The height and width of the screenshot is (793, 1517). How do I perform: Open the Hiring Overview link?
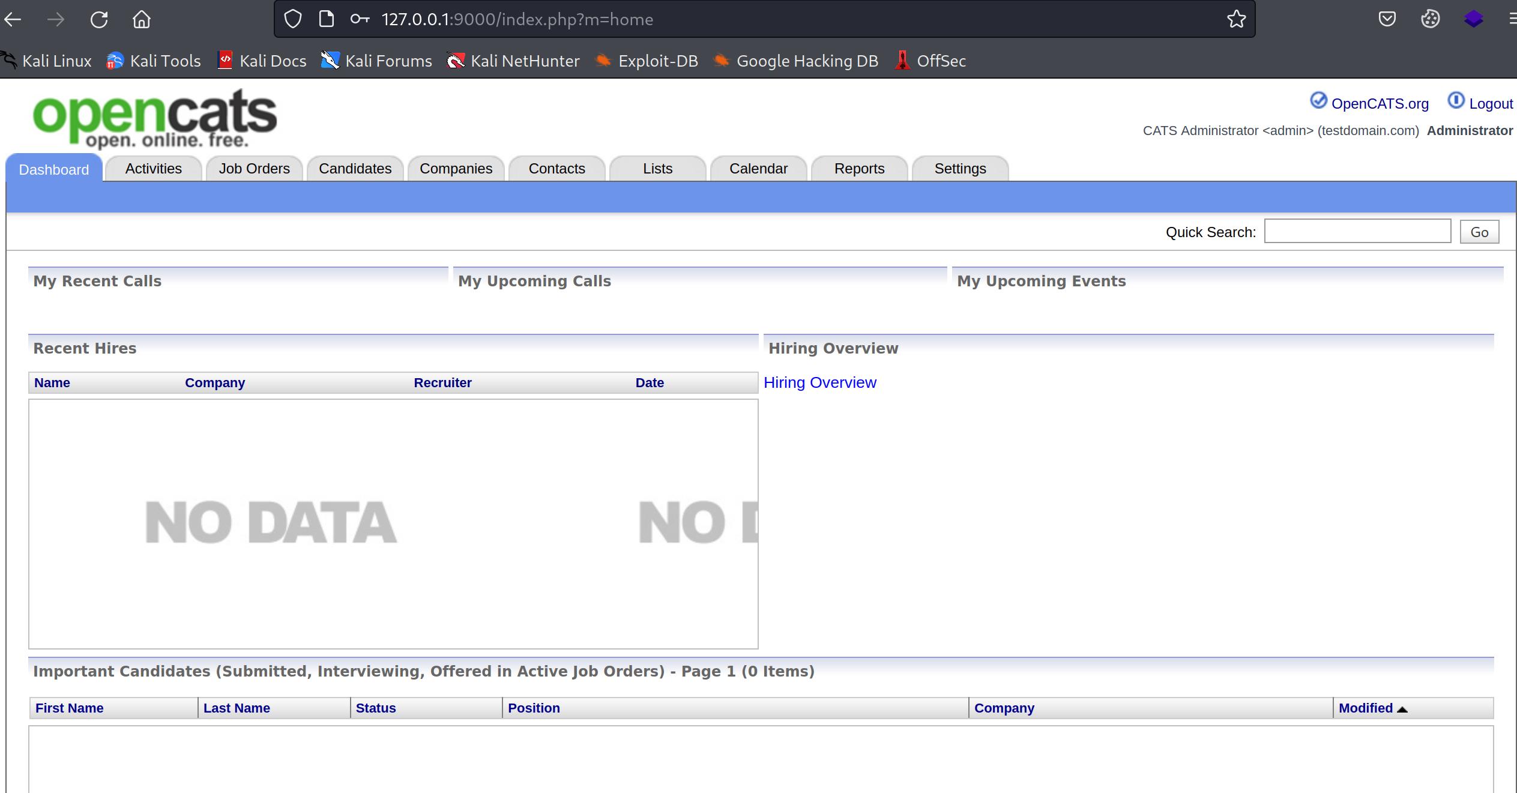point(819,383)
